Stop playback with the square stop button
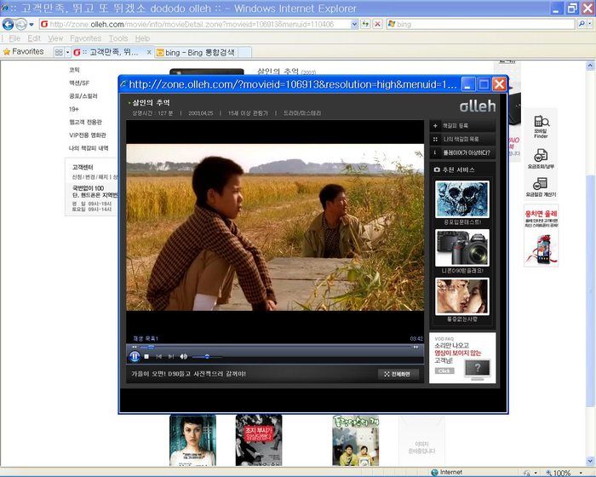 [146, 356]
